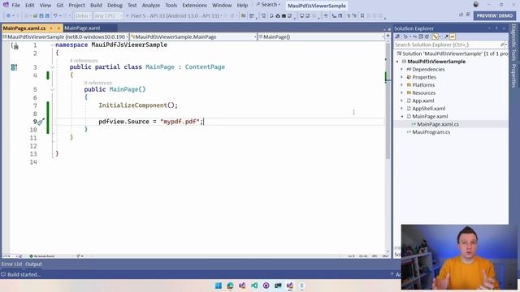Screen dimensions: 520x292
Task: Open the Diagnostic Tools side tab
Action: pos(513,43)
